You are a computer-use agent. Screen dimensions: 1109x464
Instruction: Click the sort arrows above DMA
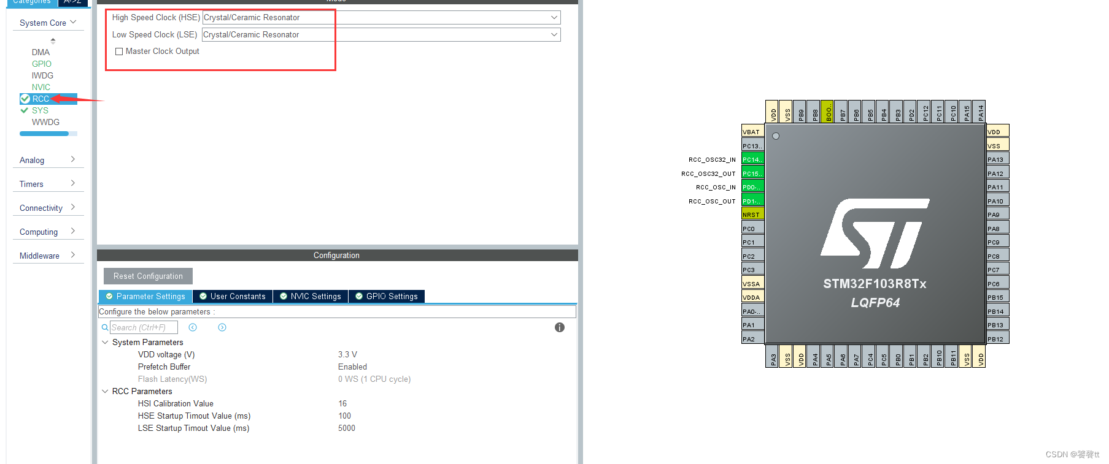(53, 41)
